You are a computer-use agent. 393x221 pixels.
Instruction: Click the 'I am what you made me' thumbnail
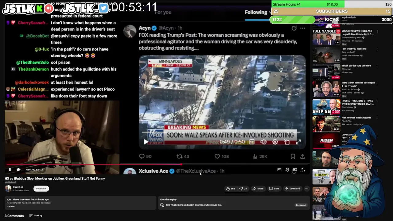coord(326,55)
